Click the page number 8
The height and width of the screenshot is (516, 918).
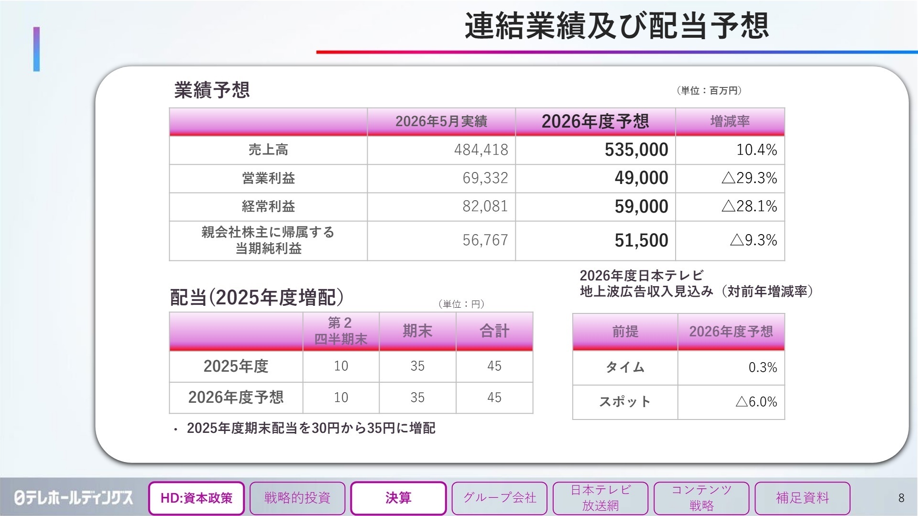[x=901, y=498]
